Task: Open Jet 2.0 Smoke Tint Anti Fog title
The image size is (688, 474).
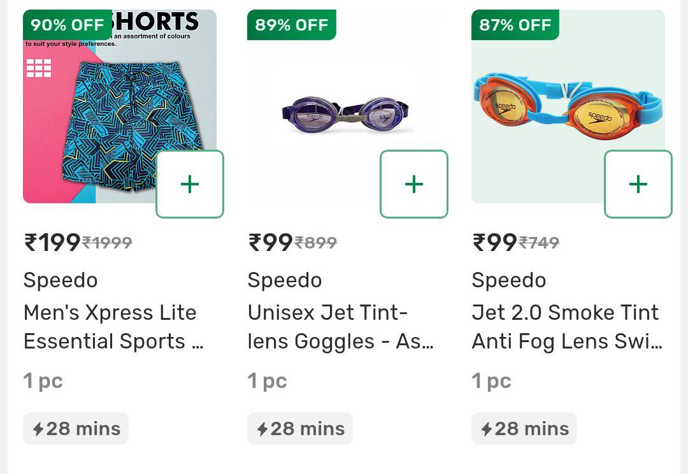Action: click(x=566, y=327)
